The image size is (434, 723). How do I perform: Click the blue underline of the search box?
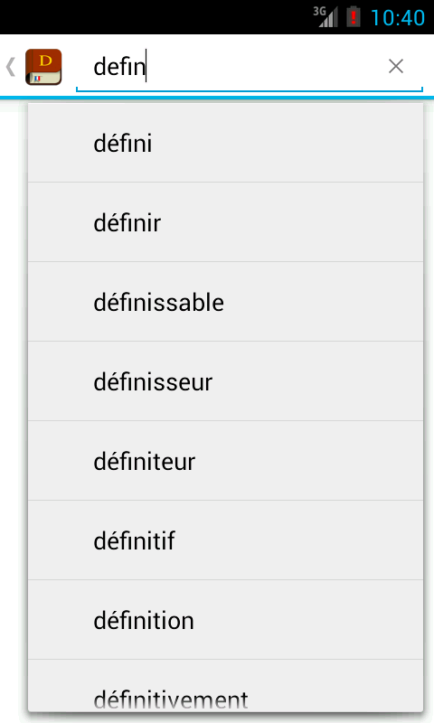[x=249, y=90]
